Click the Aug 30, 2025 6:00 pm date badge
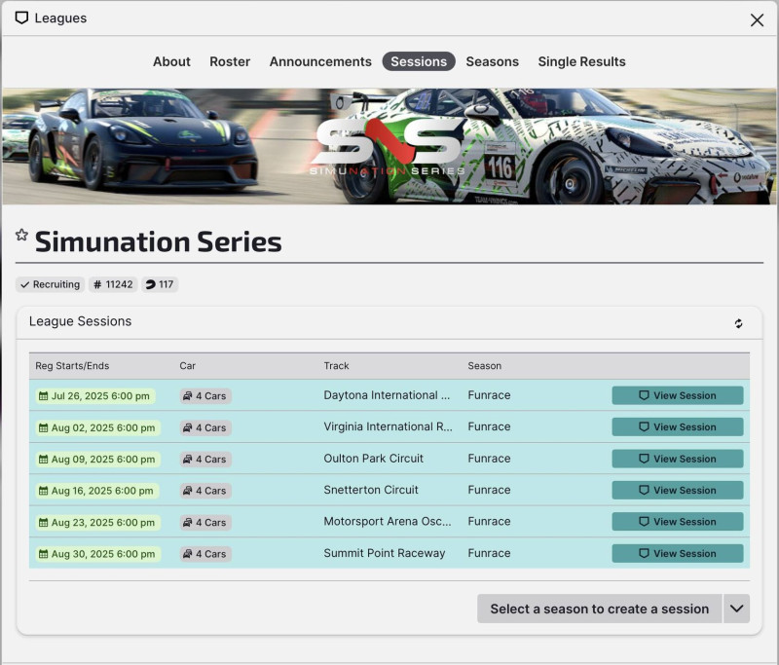Image resolution: width=779 pixels, height=665 pixels. coord(98,554)
